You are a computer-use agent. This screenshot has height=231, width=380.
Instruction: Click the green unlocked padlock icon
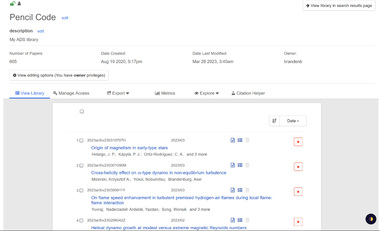tap(12, 4)
